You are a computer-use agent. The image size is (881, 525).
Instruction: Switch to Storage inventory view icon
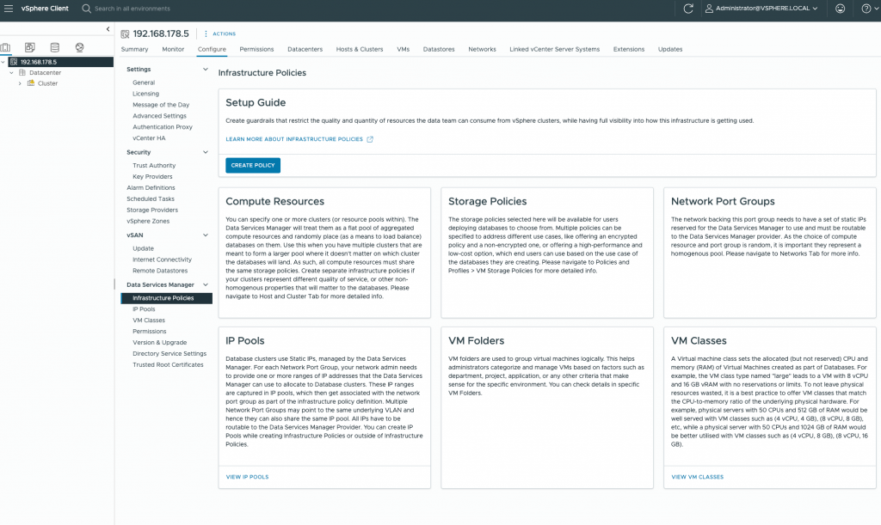[54, 47]
